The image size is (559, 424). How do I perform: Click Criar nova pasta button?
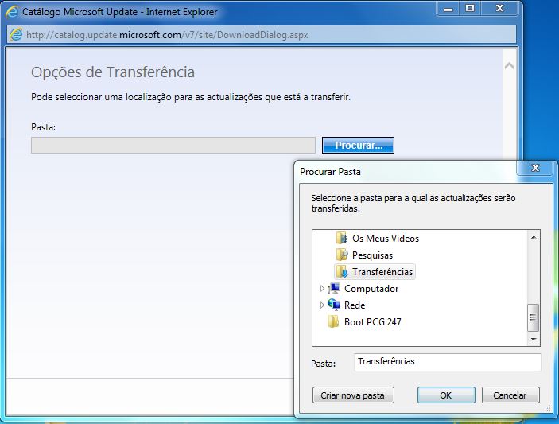[353, 395]
